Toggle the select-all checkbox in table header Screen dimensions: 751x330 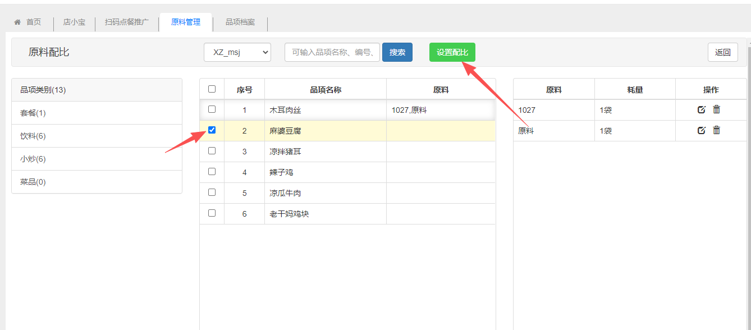pyautogui.click(x=212, y=89)
